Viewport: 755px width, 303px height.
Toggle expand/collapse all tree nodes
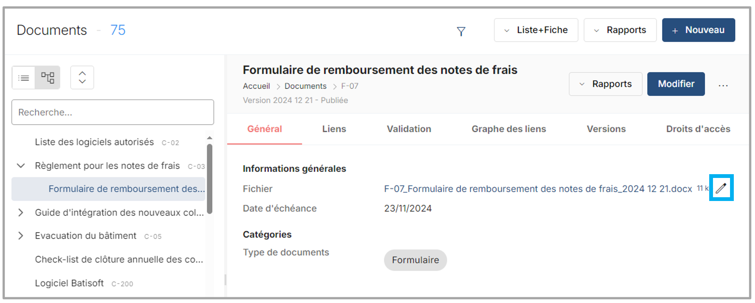tap(82, 78)
